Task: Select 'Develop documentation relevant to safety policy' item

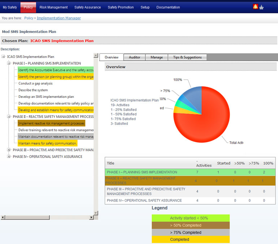Action: (x=56, y=103)
